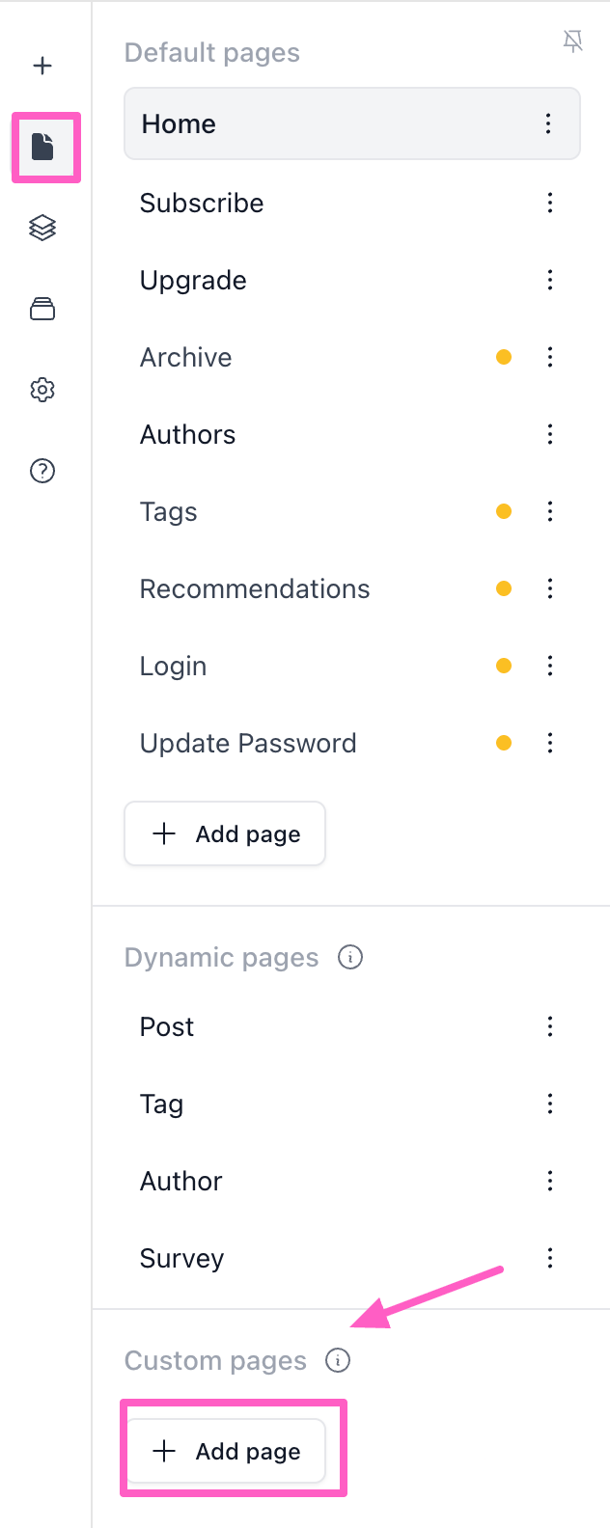Open the help question mark icon

click(42, 471)
